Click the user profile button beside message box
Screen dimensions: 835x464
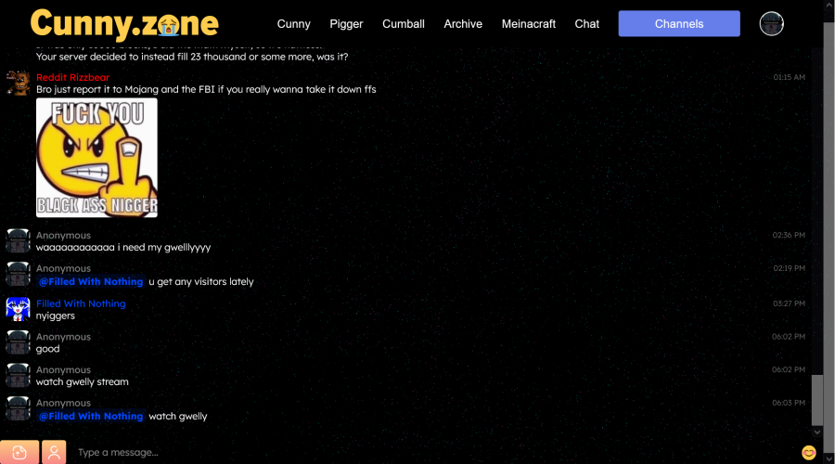click(x=54, y=452)
